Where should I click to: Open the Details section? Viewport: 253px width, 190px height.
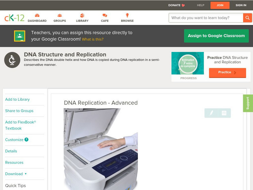pos(11,151)
